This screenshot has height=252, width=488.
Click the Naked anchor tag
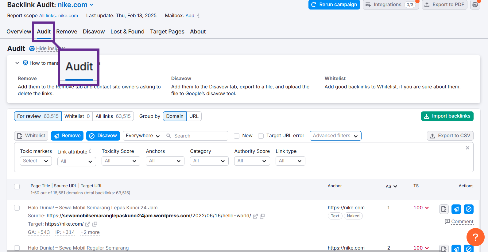[353, 216]
